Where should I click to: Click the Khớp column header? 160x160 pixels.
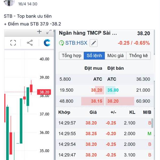click(x=64, y=112)
